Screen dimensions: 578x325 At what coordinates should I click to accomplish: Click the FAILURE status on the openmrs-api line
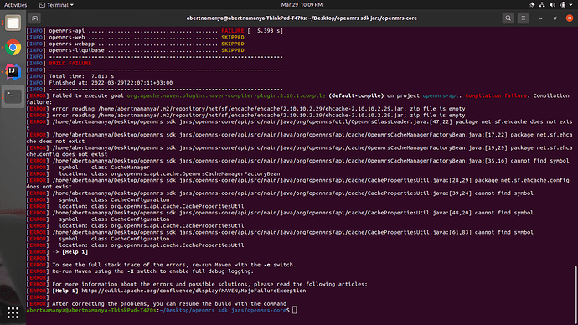233,31
